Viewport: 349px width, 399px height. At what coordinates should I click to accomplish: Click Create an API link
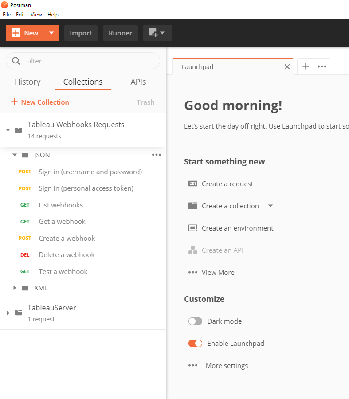click(223, 250)
